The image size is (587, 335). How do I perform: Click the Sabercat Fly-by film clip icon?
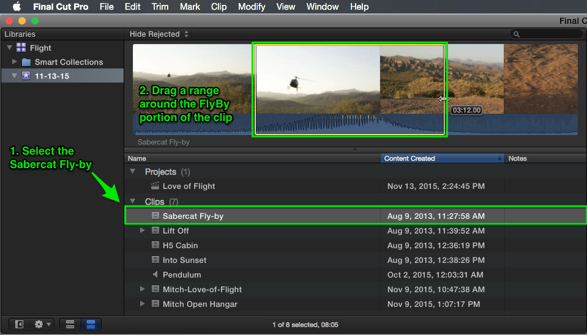[155, 216]
